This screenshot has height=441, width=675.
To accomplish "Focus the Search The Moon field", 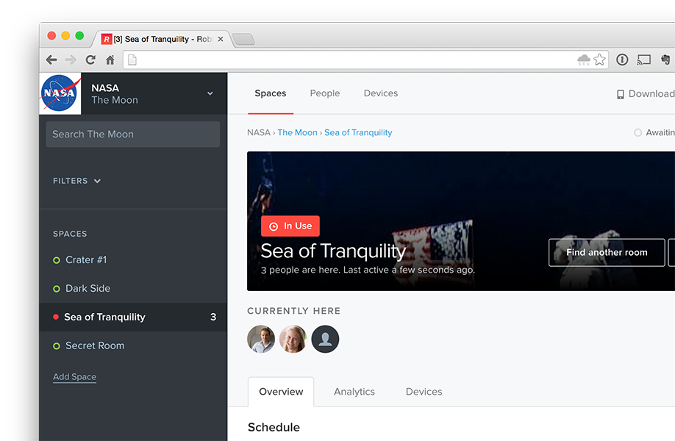I will (133, 135).
